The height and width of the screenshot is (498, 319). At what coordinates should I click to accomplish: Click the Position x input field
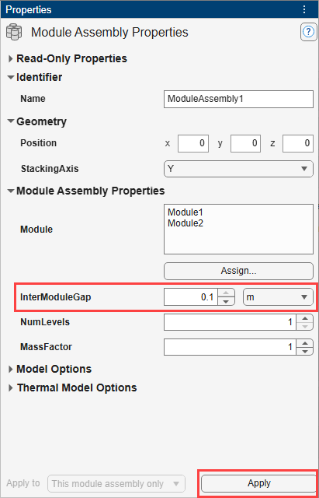[x=193, y=143]
